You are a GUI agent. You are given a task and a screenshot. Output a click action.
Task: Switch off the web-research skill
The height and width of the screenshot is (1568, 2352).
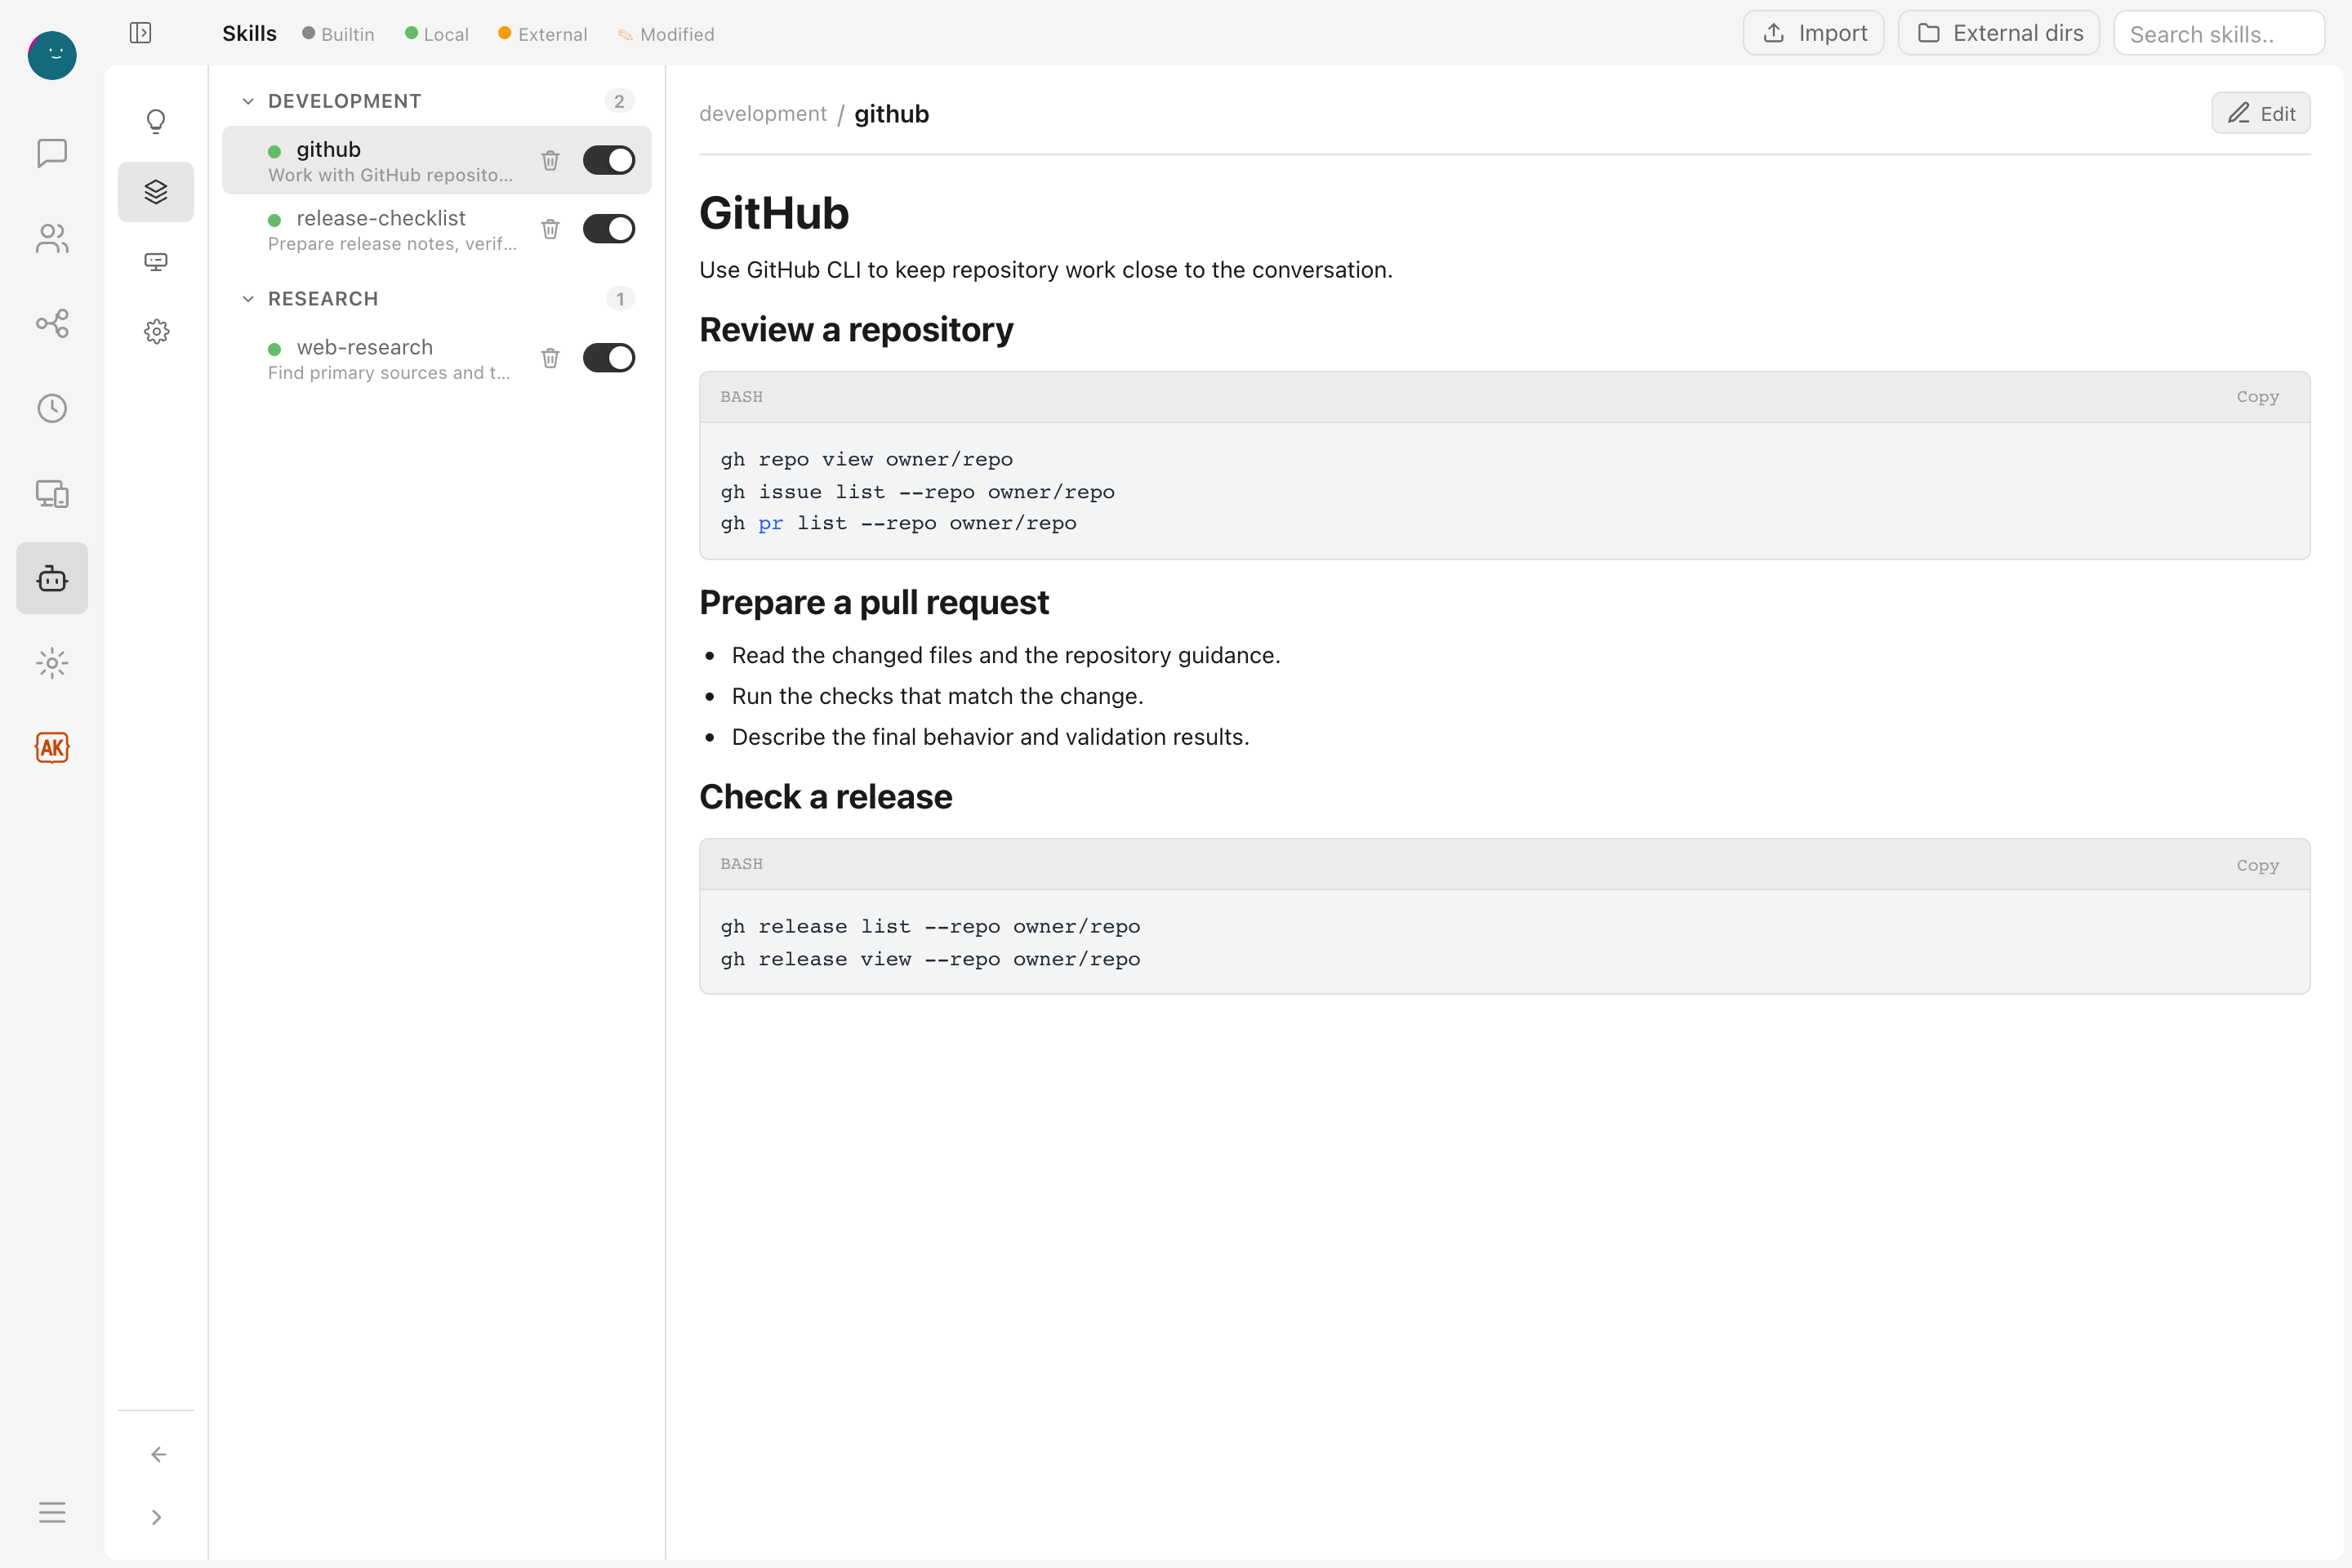[609, 358]
